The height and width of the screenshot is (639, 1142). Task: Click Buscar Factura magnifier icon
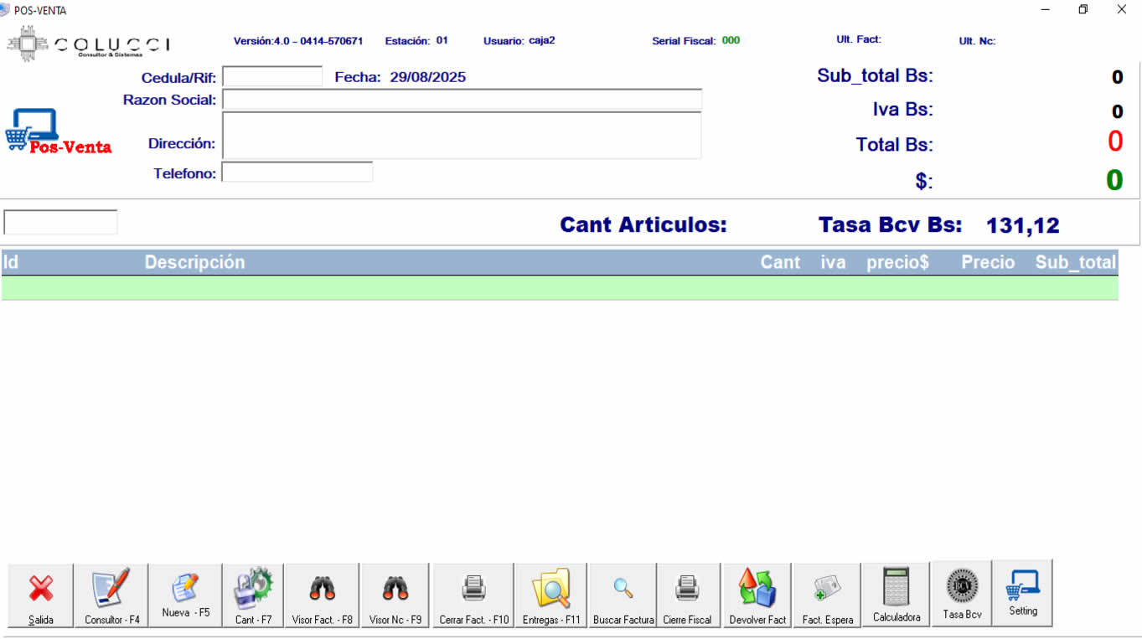pos(623,589)
